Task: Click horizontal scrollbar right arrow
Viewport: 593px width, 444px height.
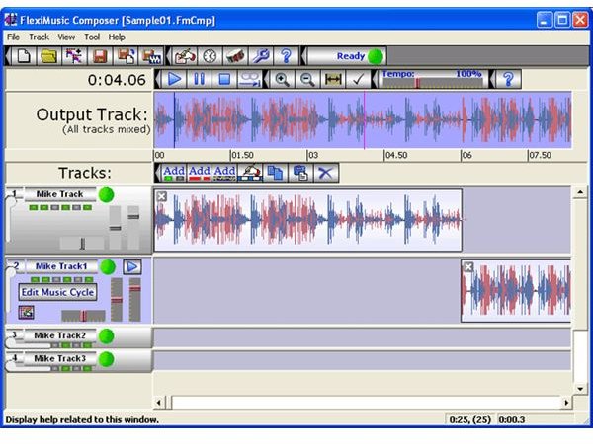Action: pyautogui.click(x=566, y=403)
